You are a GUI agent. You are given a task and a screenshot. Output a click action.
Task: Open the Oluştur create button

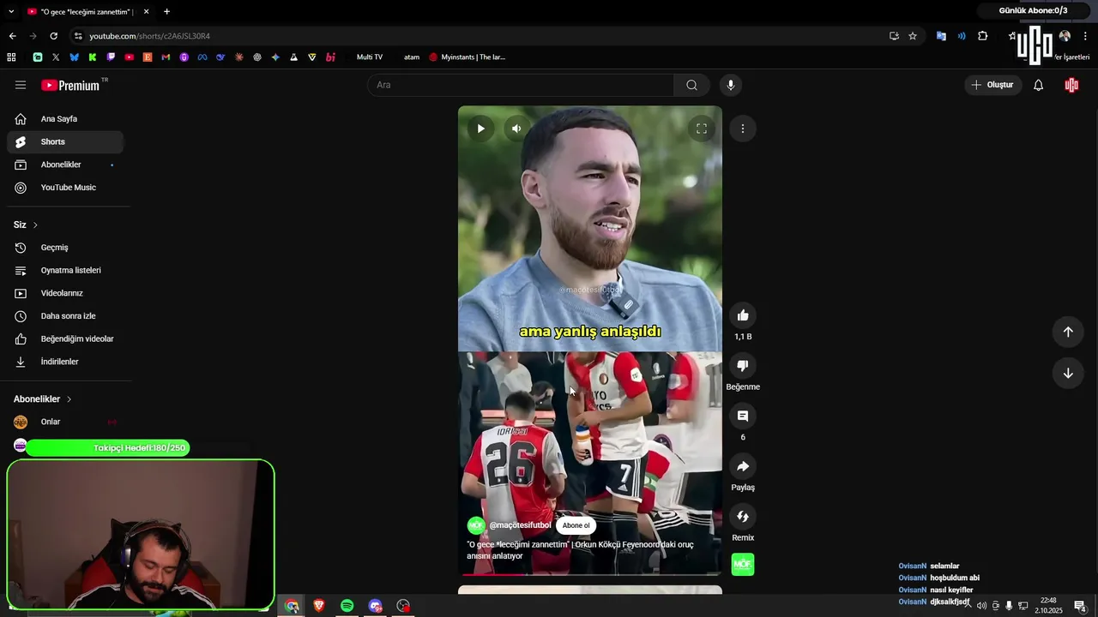click(x=992, y=85)
